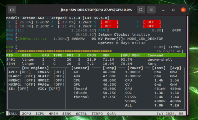
Task: Click the terminal window vertical scrollbar
Action: point(187,65)
